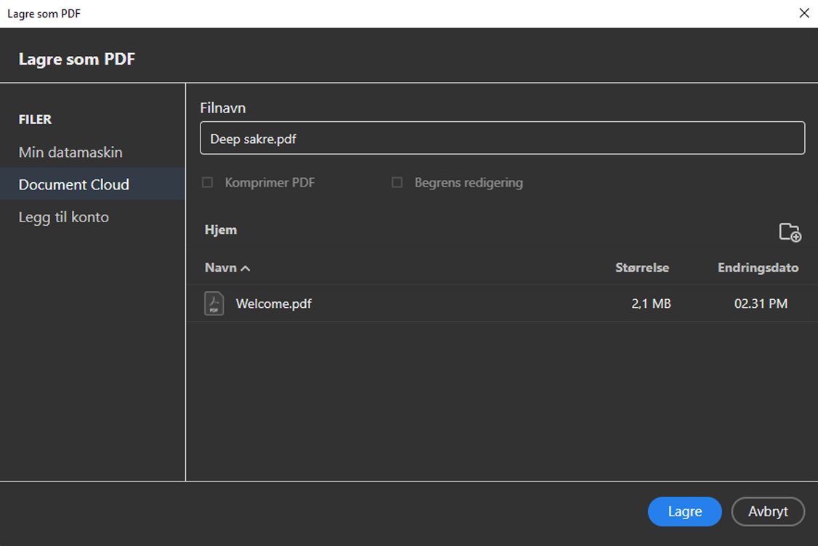This screenshot has width=818, height=546.
Task: Click the Filnavn text field
Action: [502, 139]
